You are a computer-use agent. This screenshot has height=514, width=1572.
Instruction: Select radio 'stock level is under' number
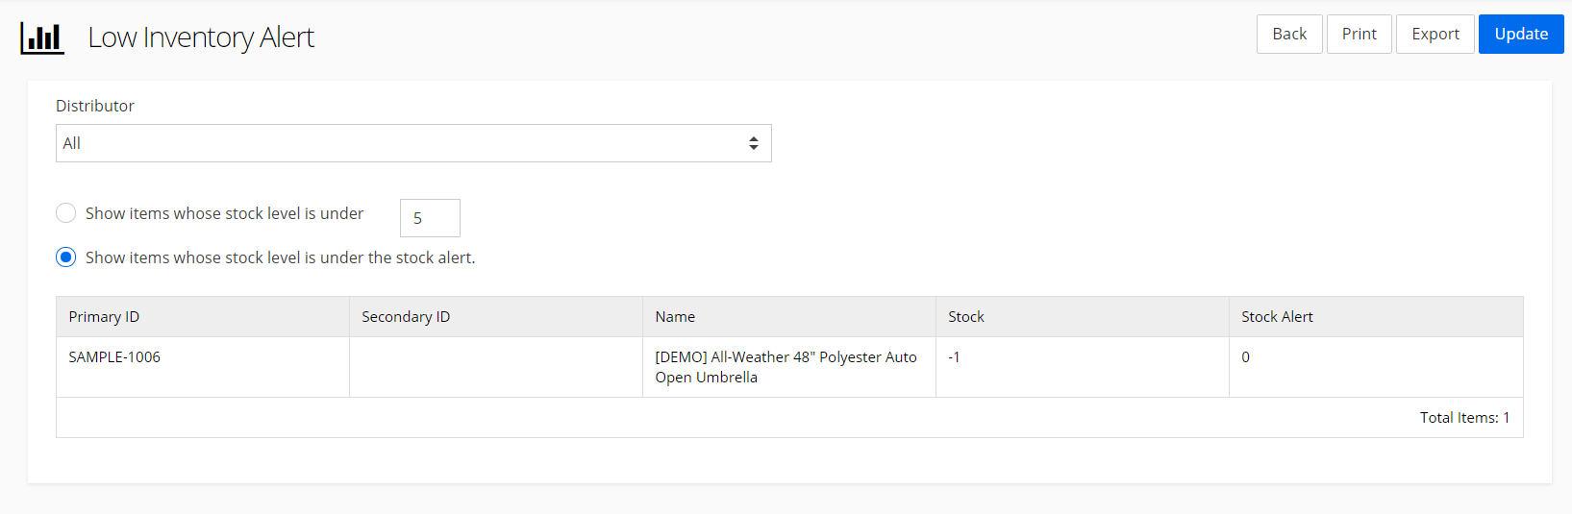(65, 213)
